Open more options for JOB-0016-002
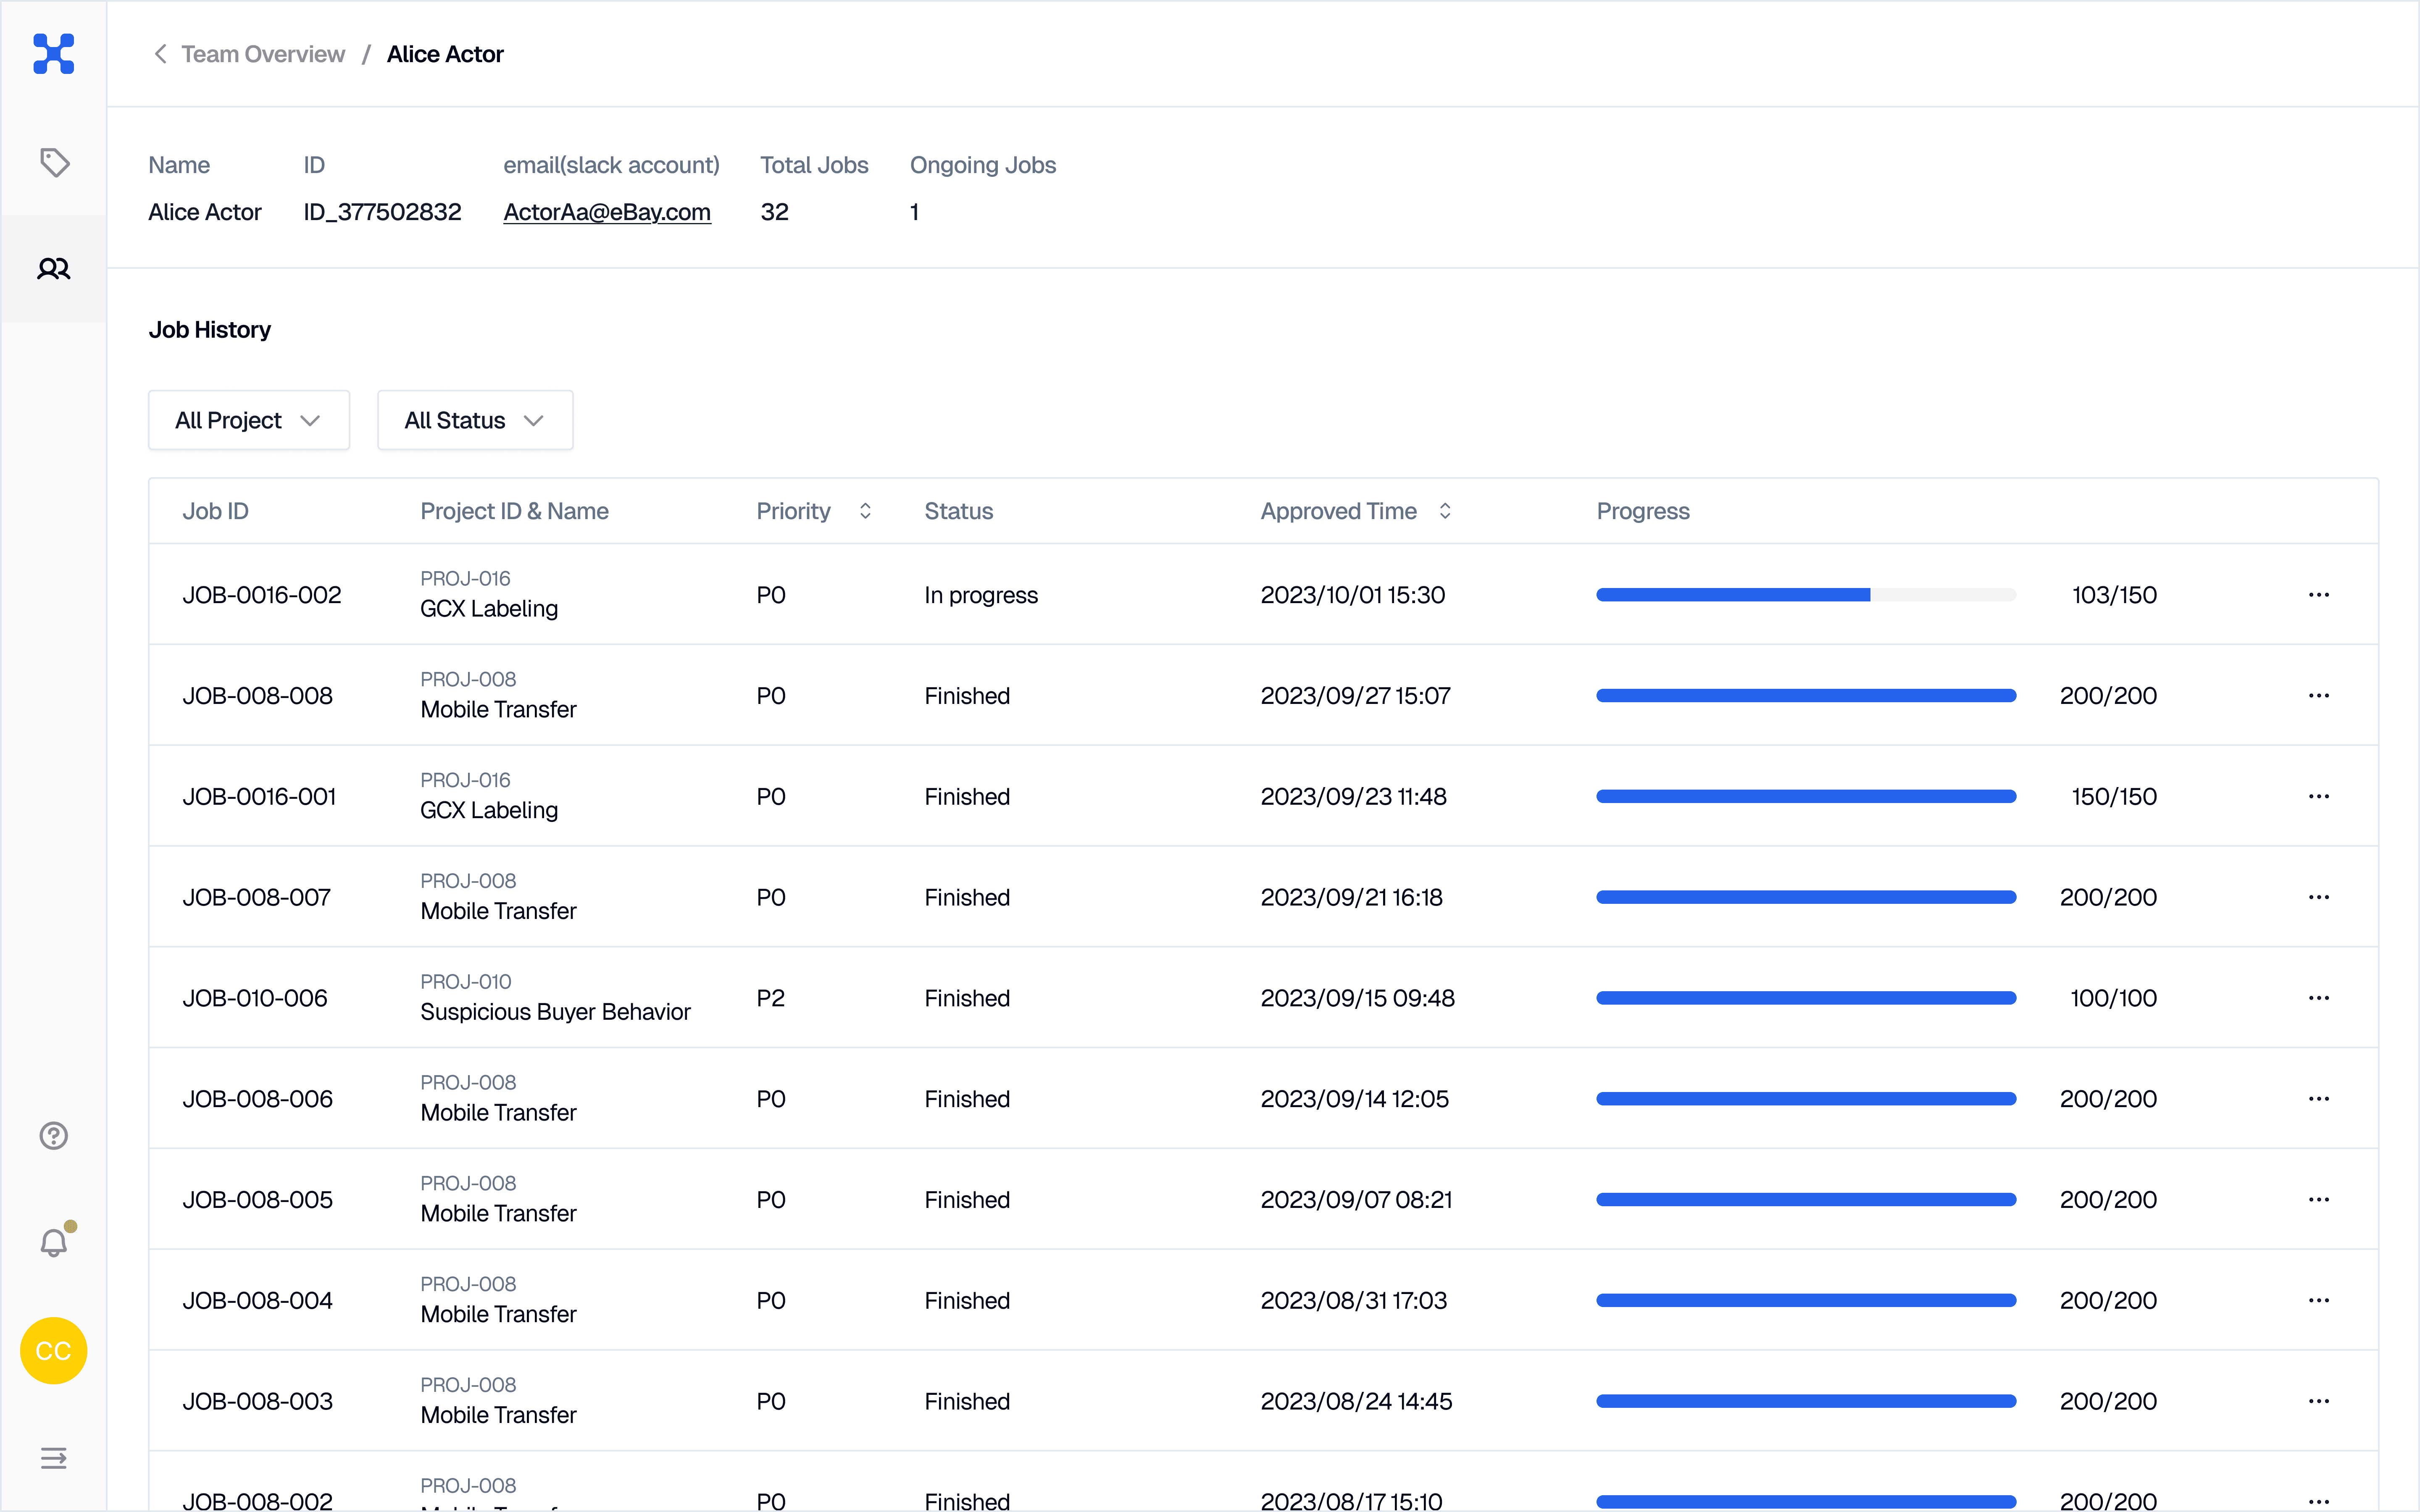 pyautogui.click(x=2319, y=595)
